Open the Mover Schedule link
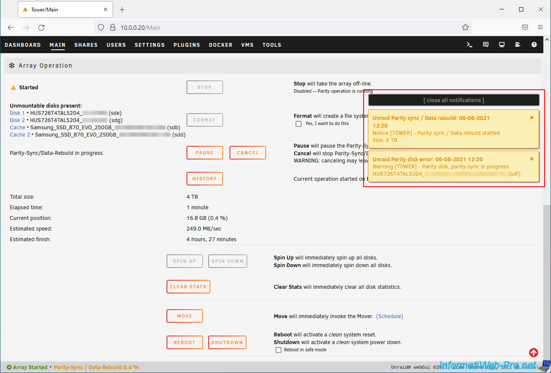The image size is (551, 373). click(389, 316)
